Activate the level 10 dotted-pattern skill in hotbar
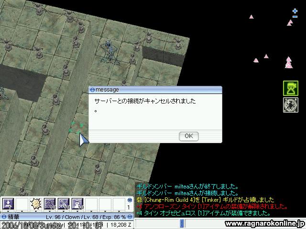 tap(50, 204)
